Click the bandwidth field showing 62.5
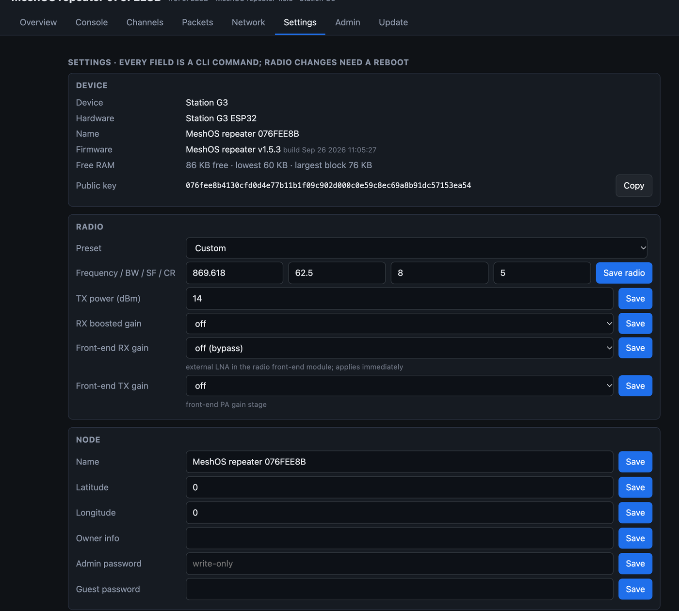This screenshot has width=679, height=611. 337,273
